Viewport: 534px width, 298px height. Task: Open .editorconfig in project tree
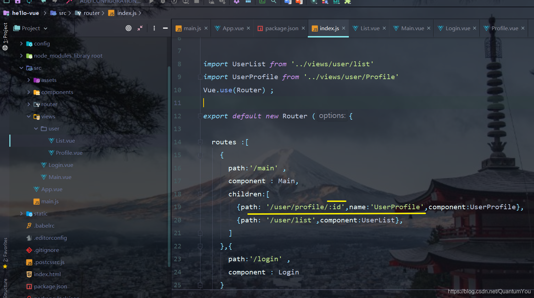click(x=47, y=238)
